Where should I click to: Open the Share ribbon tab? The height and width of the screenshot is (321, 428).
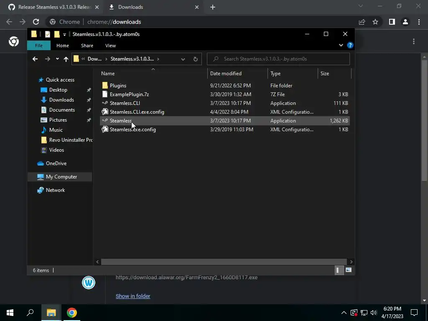point(87,46)
